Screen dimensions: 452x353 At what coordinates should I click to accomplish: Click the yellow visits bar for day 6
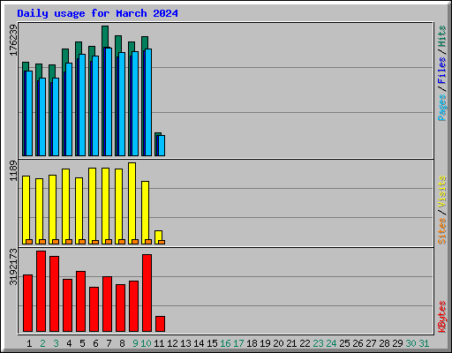[x=93, y=206]
